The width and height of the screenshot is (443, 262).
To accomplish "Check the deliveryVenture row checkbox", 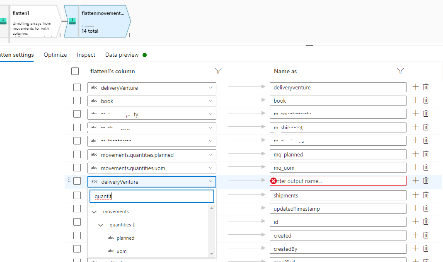I will pyautogui.click(x=77, y=87).
